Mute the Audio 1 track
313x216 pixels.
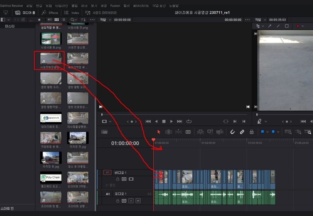point(138,201)
